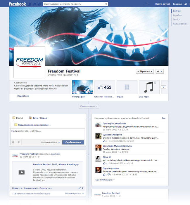Click like icon on Aliya M post
190x205 pixels.
coord(104,164)
